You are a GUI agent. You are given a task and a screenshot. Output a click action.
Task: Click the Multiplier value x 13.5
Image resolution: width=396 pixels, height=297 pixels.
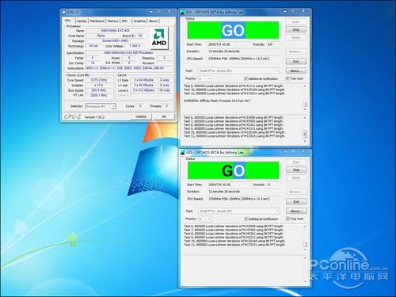99,85
